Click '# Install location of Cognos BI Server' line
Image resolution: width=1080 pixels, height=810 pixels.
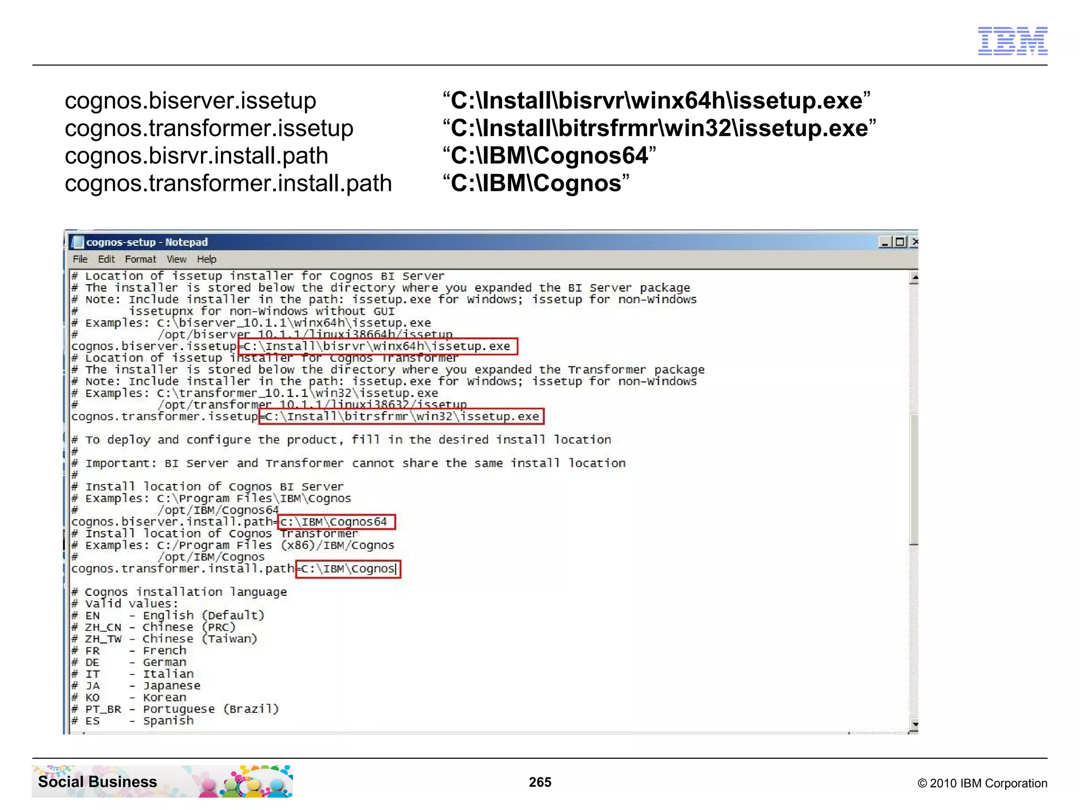click(x=207, y=487)
